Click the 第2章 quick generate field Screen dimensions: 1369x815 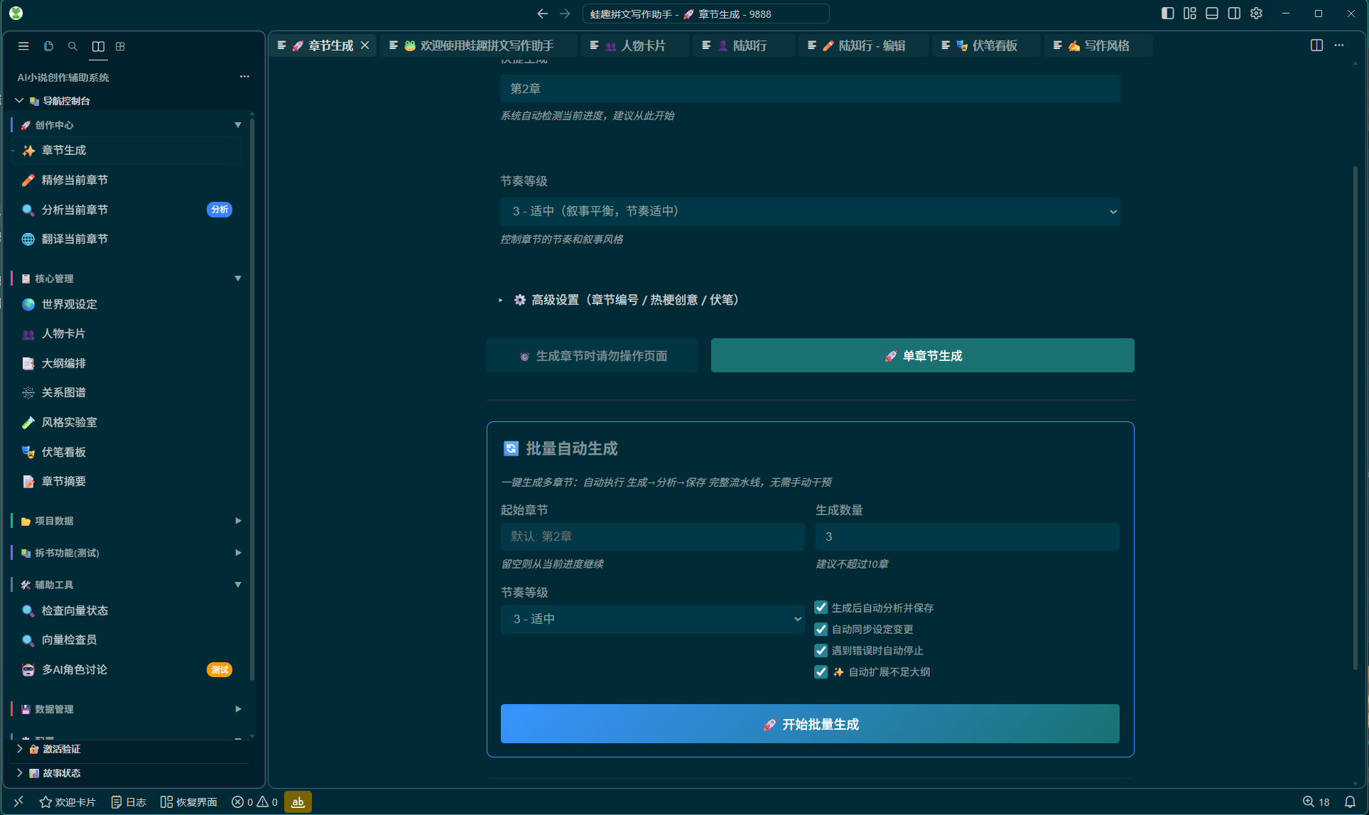pos(810,89)
